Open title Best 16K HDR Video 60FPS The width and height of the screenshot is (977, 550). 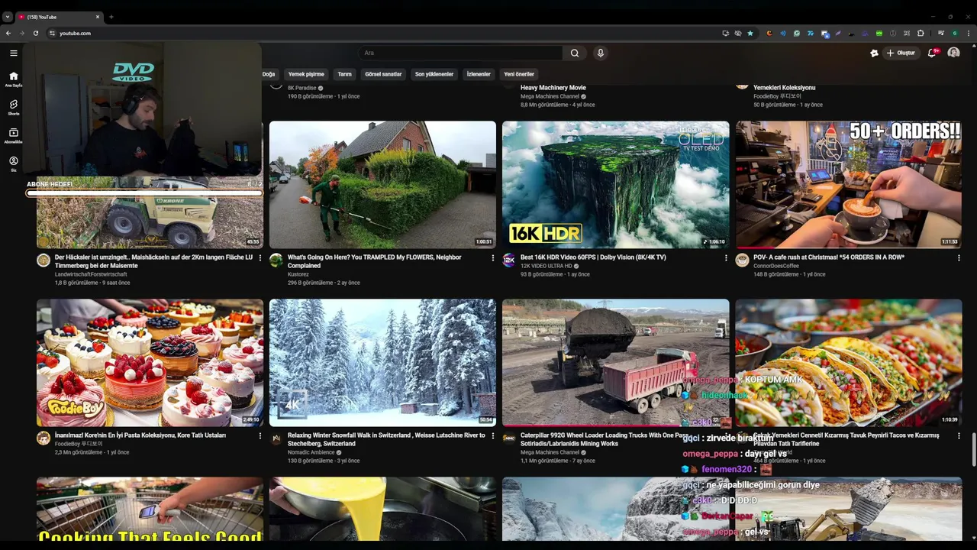(593, 257)
